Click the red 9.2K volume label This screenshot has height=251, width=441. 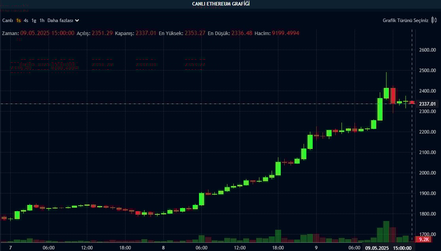click(424, 239)
